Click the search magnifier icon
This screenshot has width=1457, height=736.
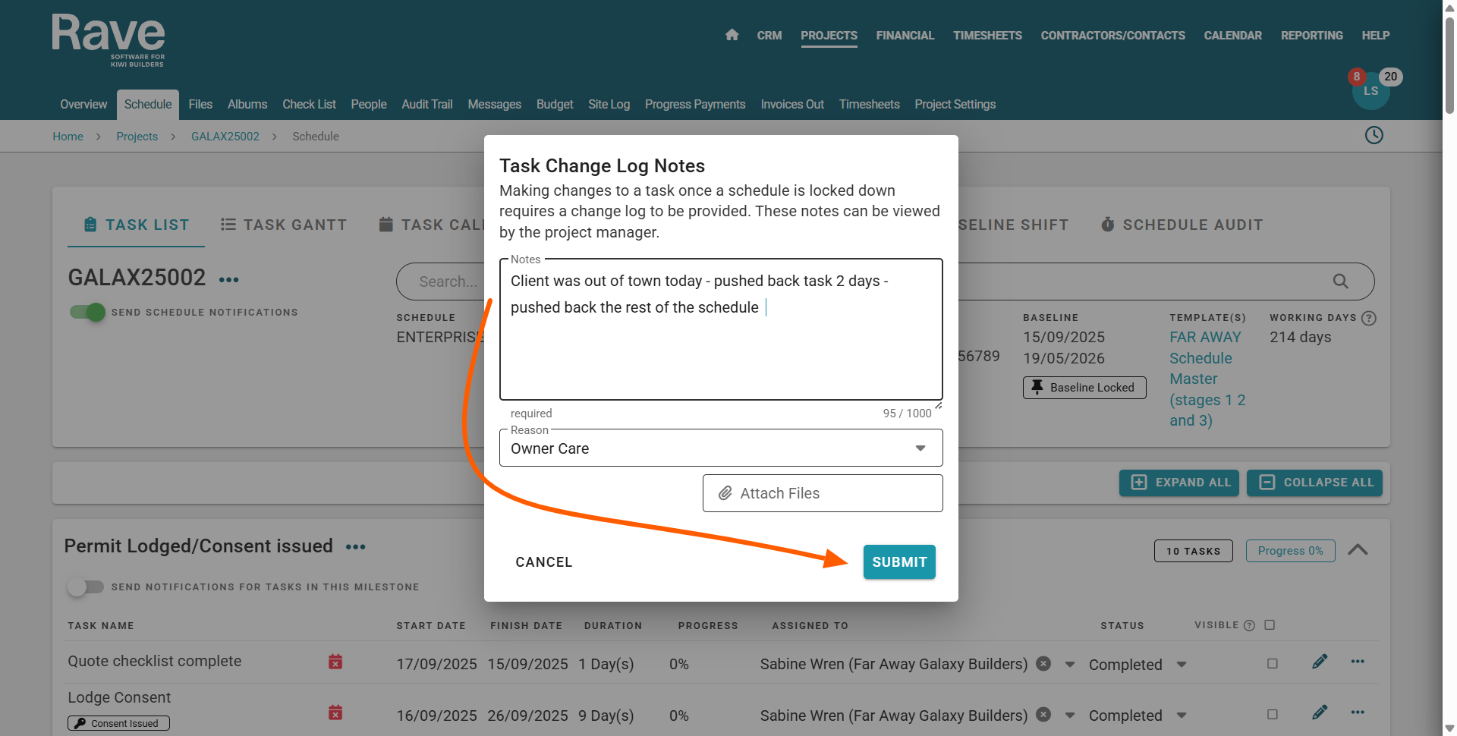click(1340, 282)
